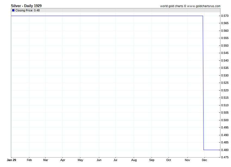Image resolution: width=231 pixels, height=167 pixels.
Task: Click the 0.530 y-axis value
Action: (225, 75)
